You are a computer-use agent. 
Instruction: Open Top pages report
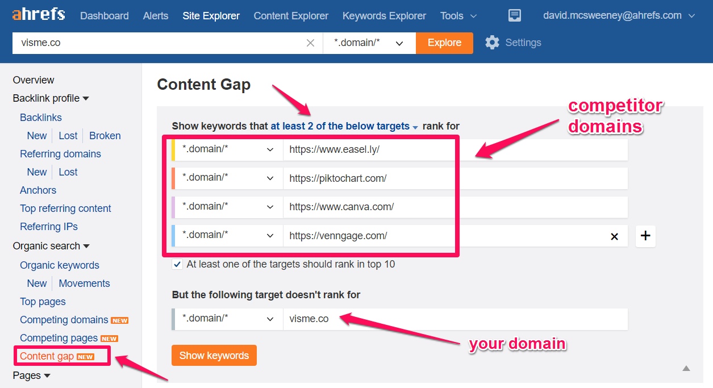43,302
